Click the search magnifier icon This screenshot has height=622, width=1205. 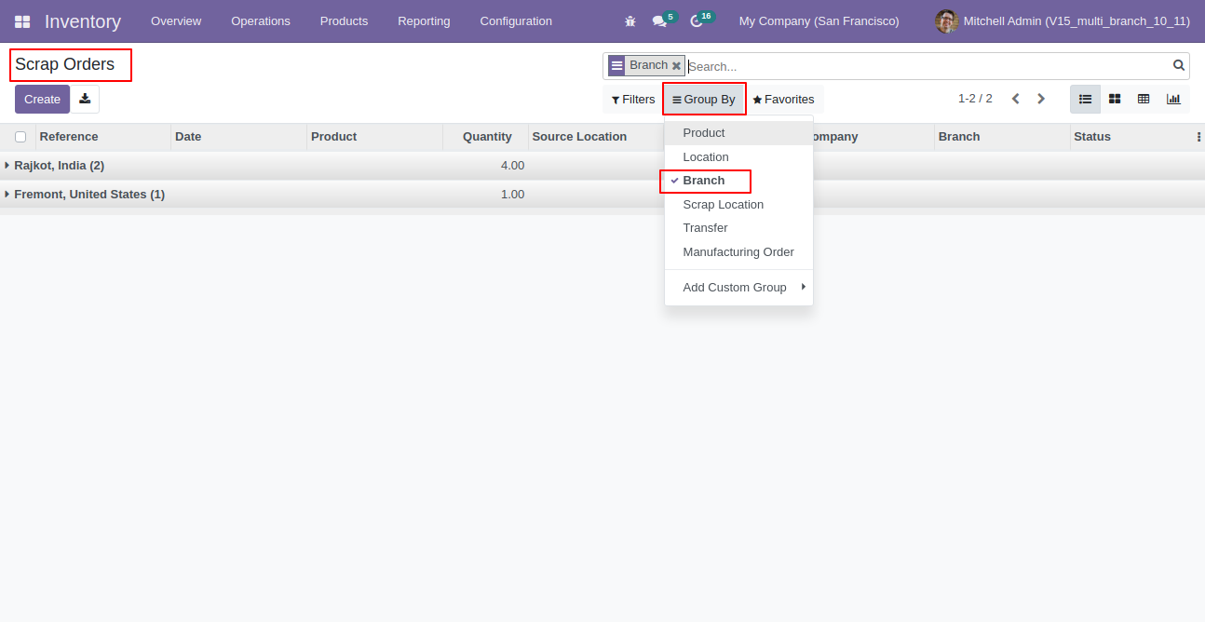point(1179,65)
